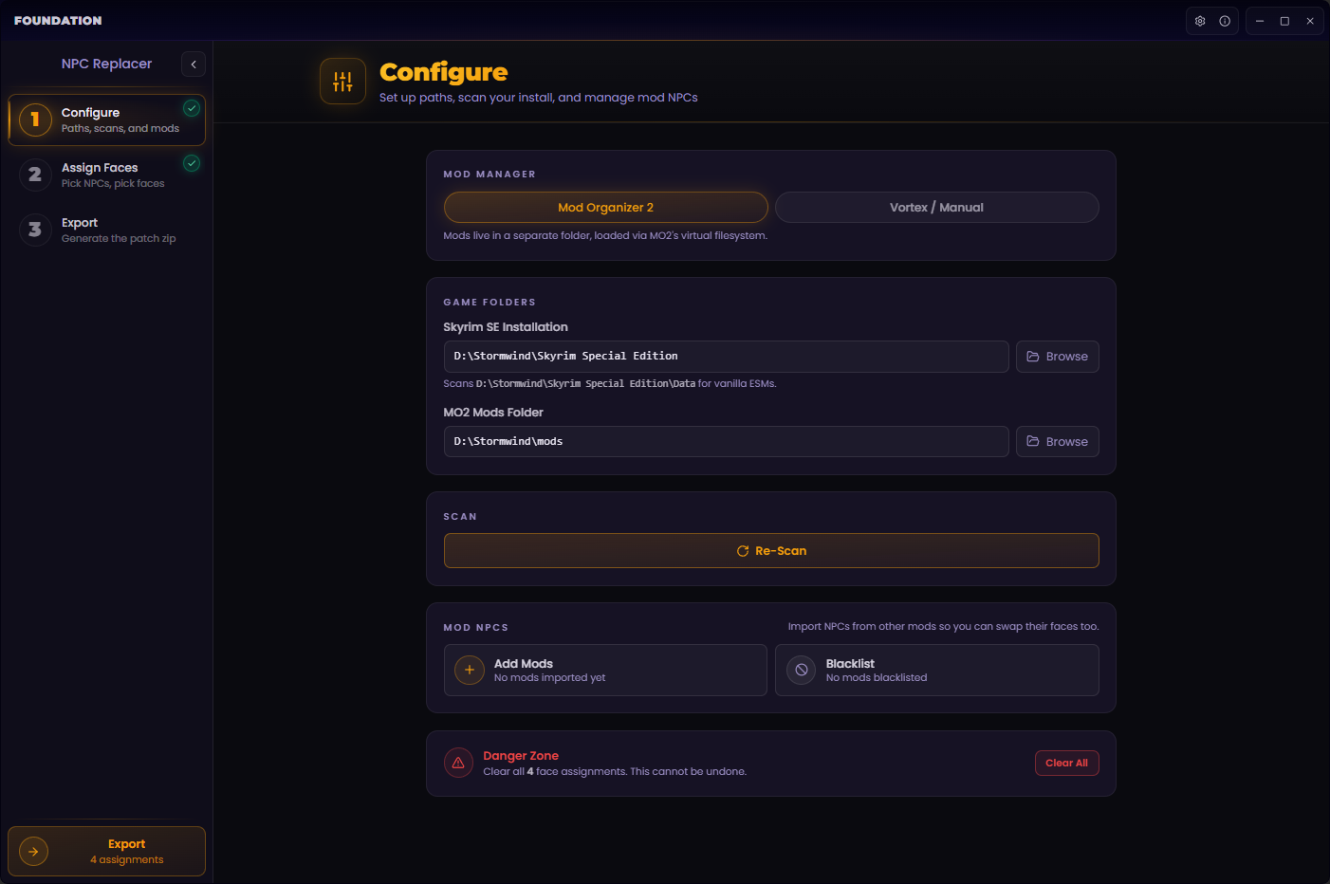Open settings gear in title bar

pyautogui.click(x=1200, y=21)
